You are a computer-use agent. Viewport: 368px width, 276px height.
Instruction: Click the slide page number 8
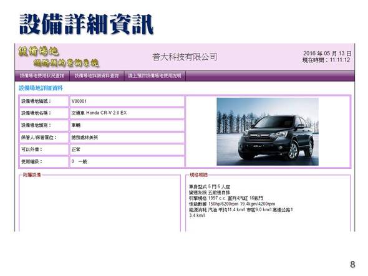pos(352,265)
